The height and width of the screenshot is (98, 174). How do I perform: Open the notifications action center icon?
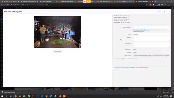[x=171, y=96]
